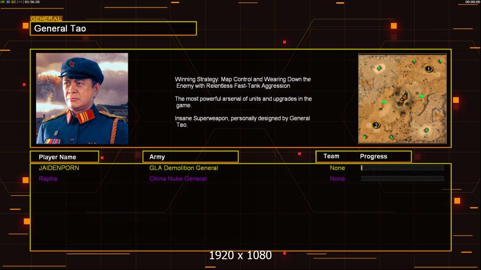
Task: Click Rapha's loading progress bar
Action: pyautogui.click(x=402, y=179)
